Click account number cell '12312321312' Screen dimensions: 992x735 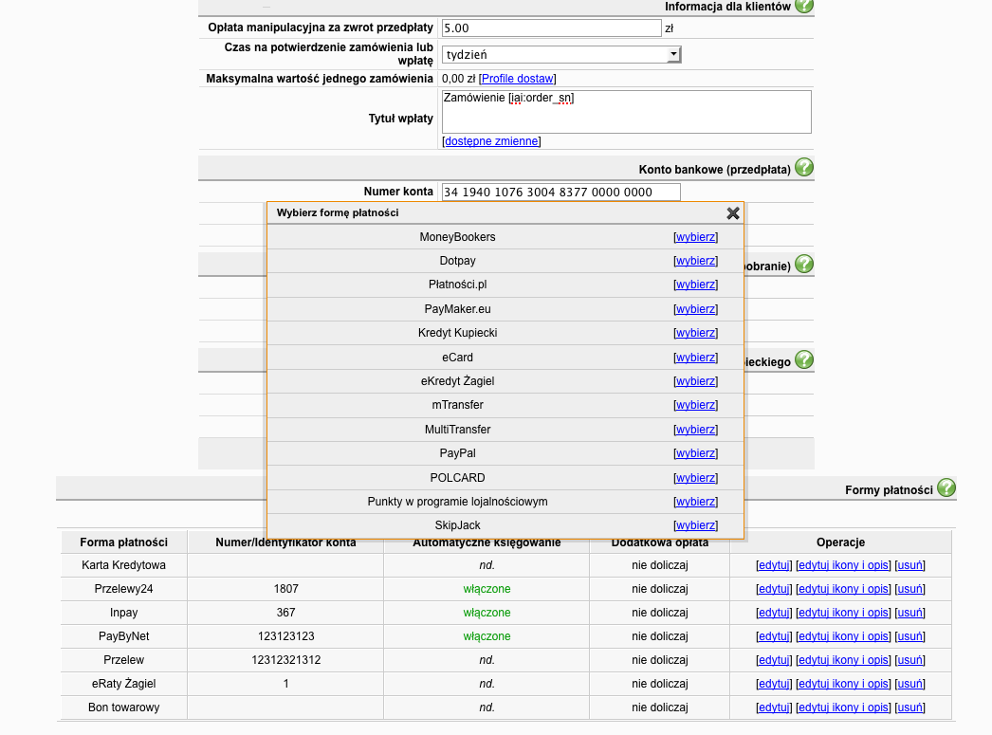click(x=286, y=660)
